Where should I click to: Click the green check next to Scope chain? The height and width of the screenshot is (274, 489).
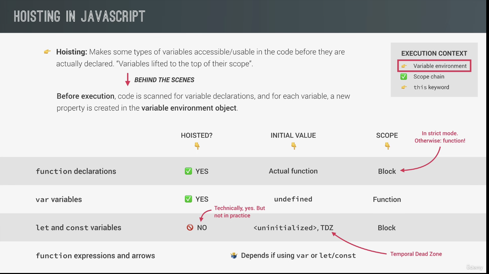[x=404, y=76]
